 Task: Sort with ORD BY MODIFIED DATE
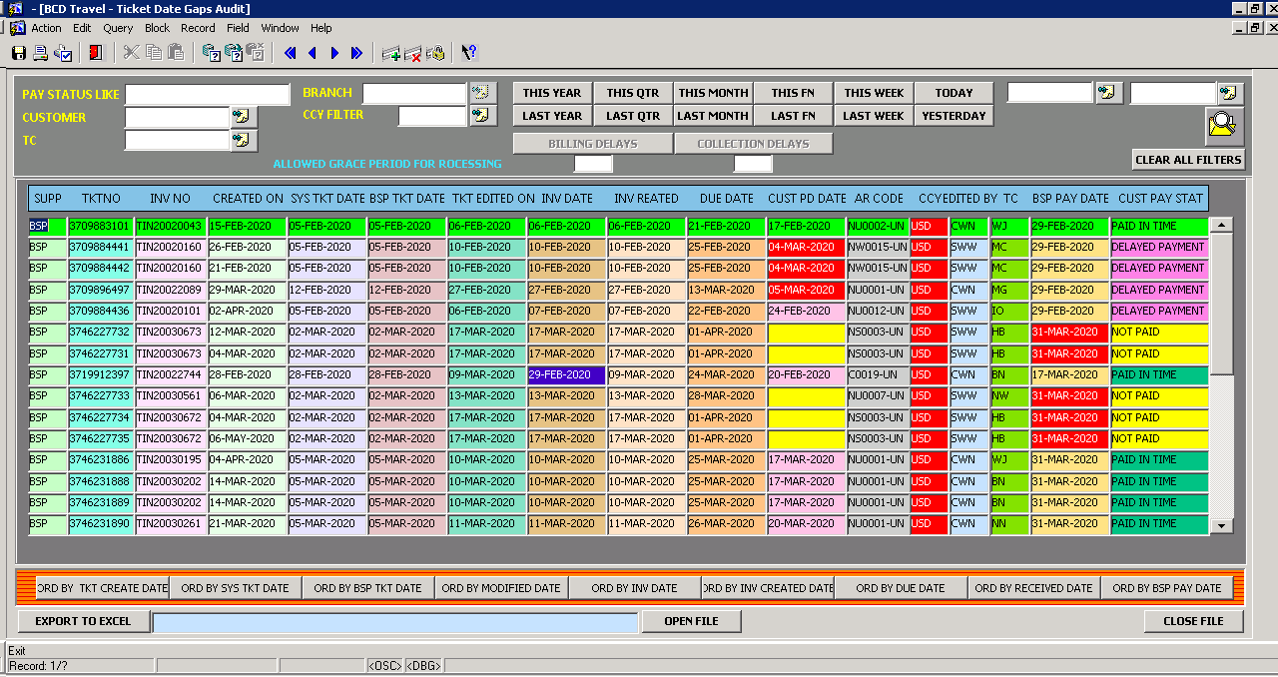tap(501, 588)
